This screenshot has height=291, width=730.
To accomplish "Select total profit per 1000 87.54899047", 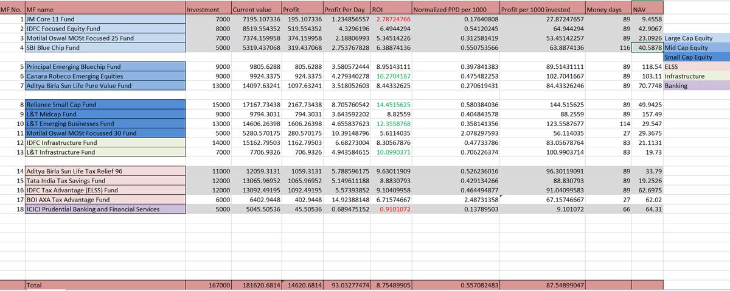I will point(542,285).
